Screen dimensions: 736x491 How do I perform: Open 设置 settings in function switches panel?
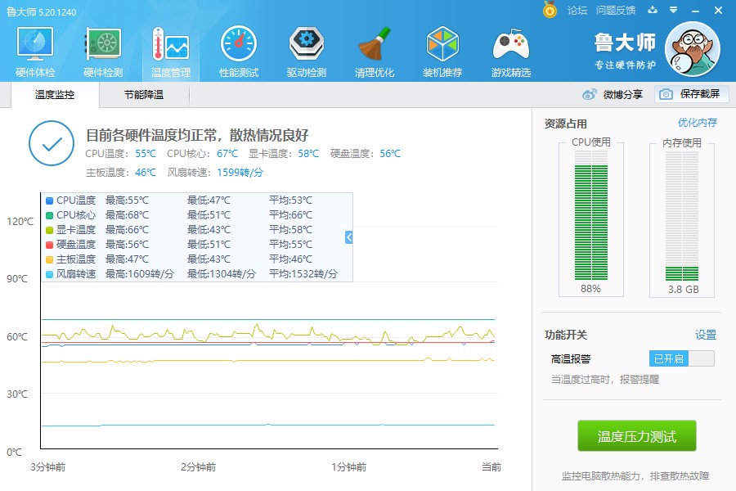click(705, 335)
